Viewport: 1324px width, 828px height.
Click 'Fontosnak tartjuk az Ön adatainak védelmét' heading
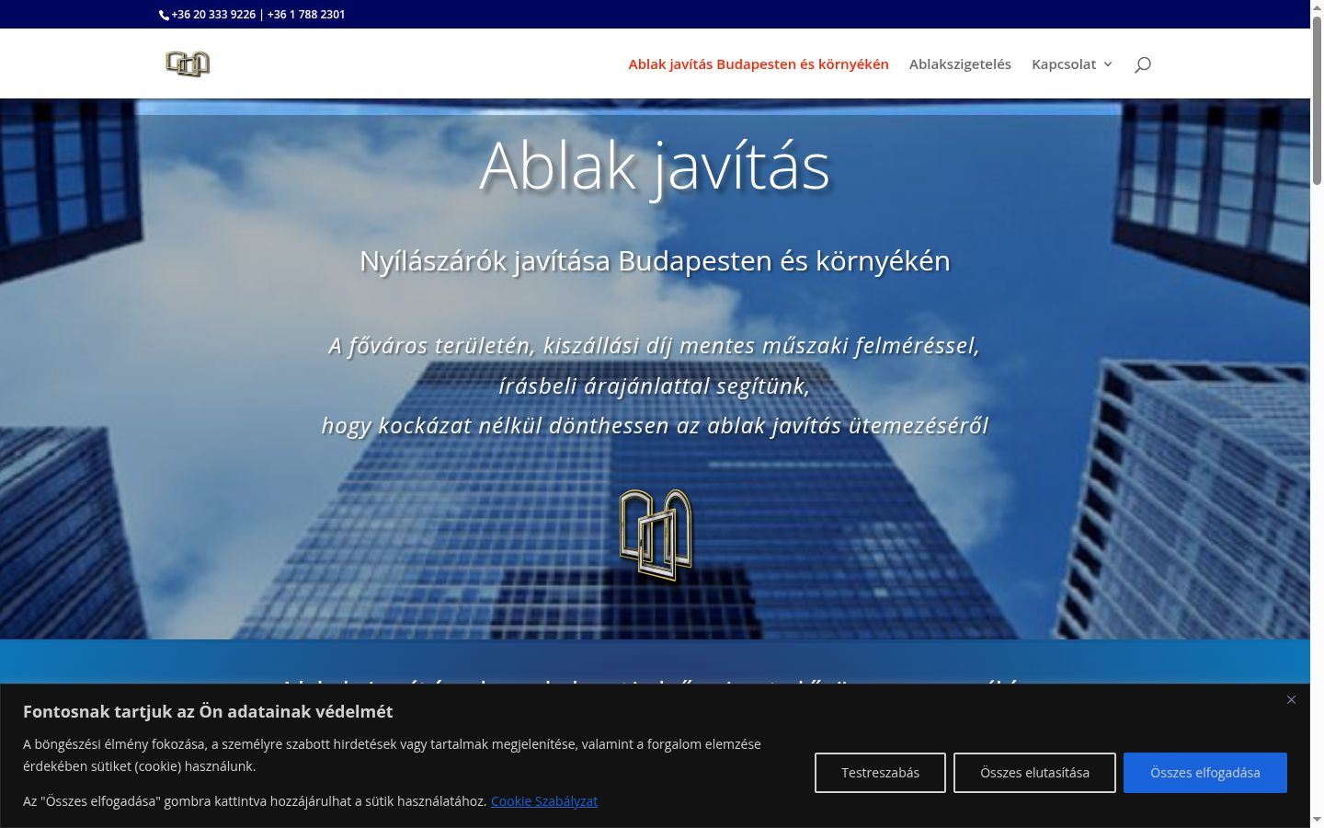coord(208,711)
